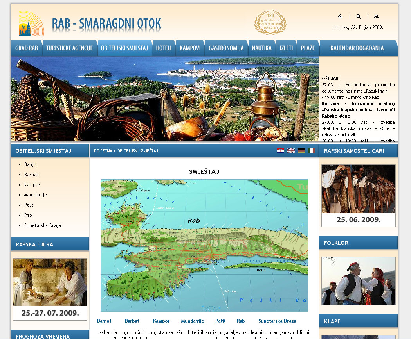Follow the Početna breadcrumb link

(103, 151)
